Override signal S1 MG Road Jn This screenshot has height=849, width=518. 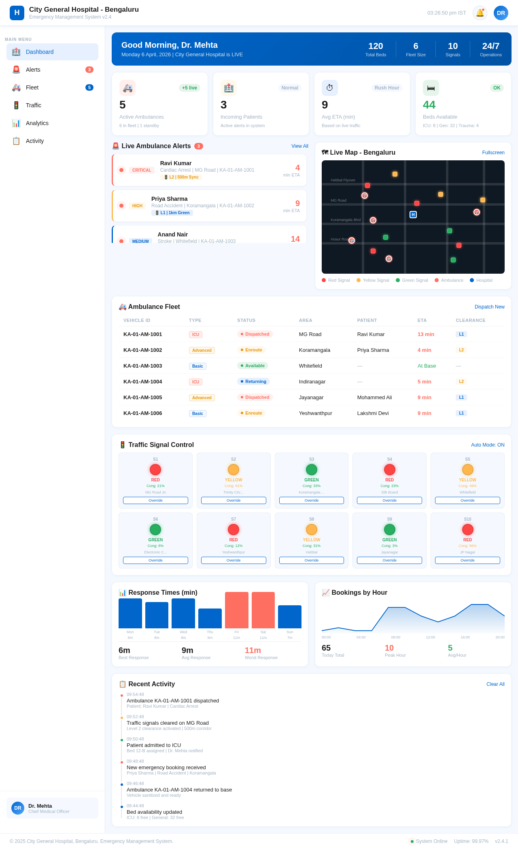(155, 500)
